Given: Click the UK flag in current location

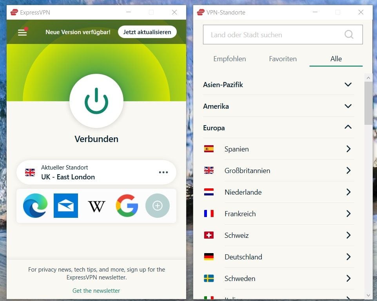Looking at the screenshot, I should 30,172.
